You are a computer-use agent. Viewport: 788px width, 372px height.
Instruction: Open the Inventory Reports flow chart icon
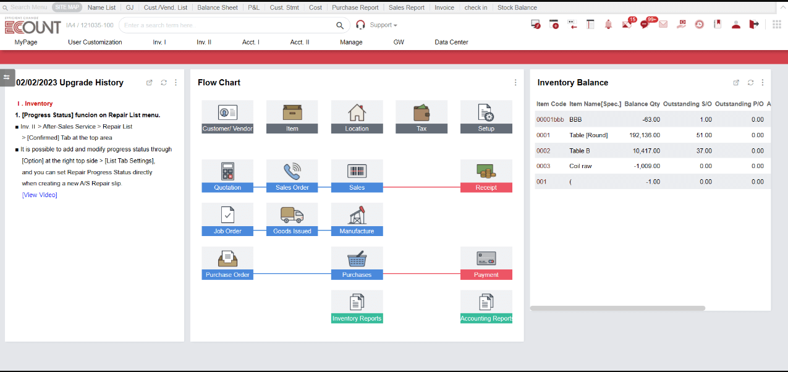(357, 306)
